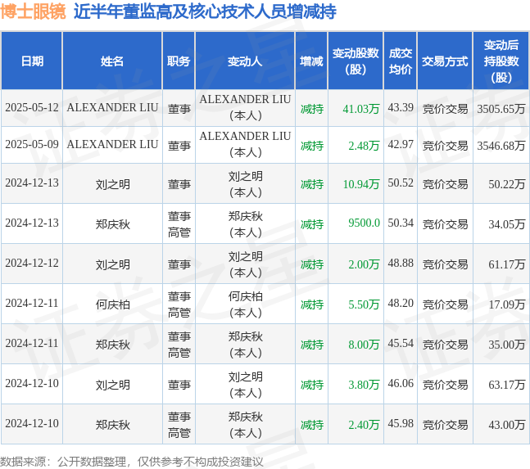Click the holdings value 43.00万

click(x=507, y=425)
